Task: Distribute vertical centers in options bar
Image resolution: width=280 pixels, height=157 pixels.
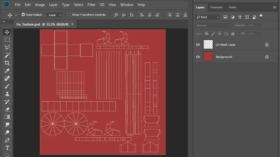Action: [178, 15]
